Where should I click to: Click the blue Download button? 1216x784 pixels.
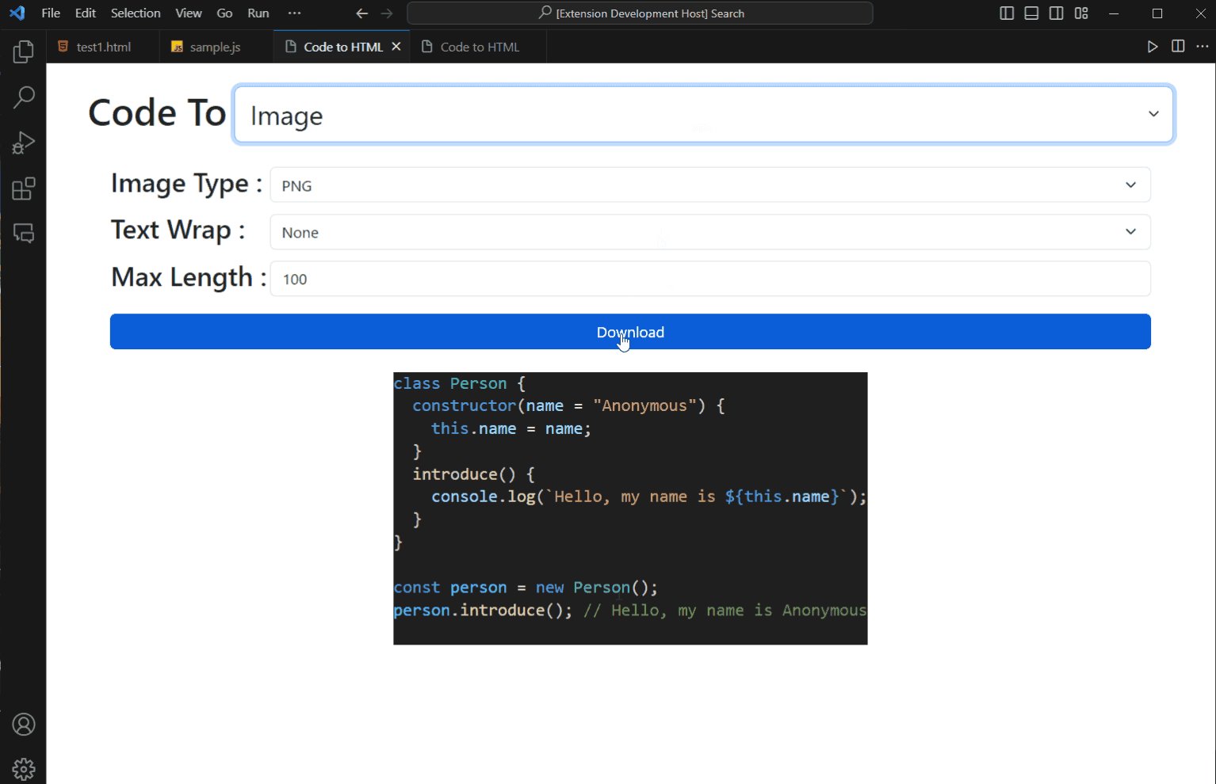click(x=630, y=332)
